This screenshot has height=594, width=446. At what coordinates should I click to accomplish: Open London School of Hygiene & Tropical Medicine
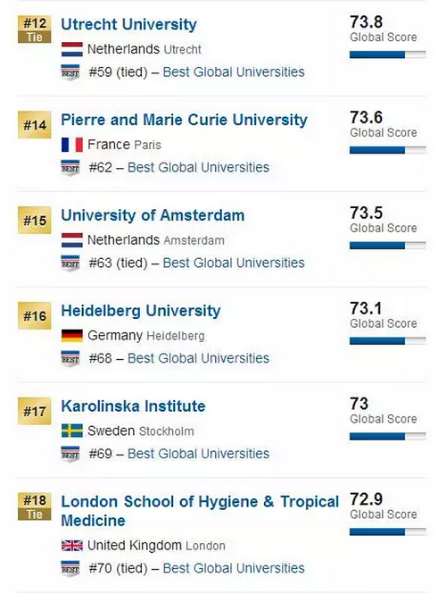point(200,511)
